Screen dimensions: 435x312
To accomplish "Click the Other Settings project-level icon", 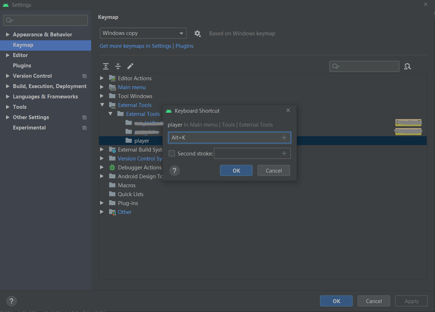I will [x=84, y=117].
